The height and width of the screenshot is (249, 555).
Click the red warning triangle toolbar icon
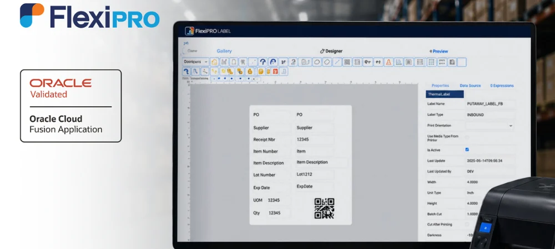pos(389,62)
